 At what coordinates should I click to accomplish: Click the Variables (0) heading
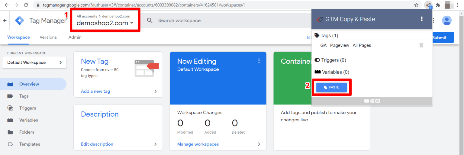coord(335,72)
